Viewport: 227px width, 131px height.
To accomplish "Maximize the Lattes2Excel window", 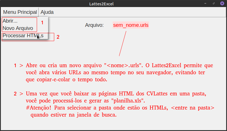I will [x=214, y=3].
